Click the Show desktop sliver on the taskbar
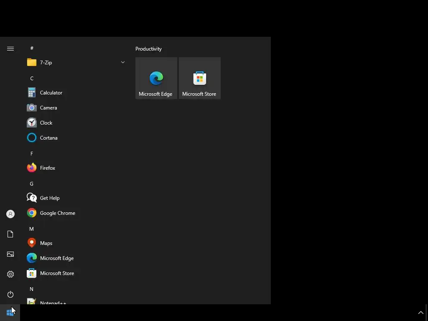Viewport: 428px width, 321px height. [x=427, y=313]
